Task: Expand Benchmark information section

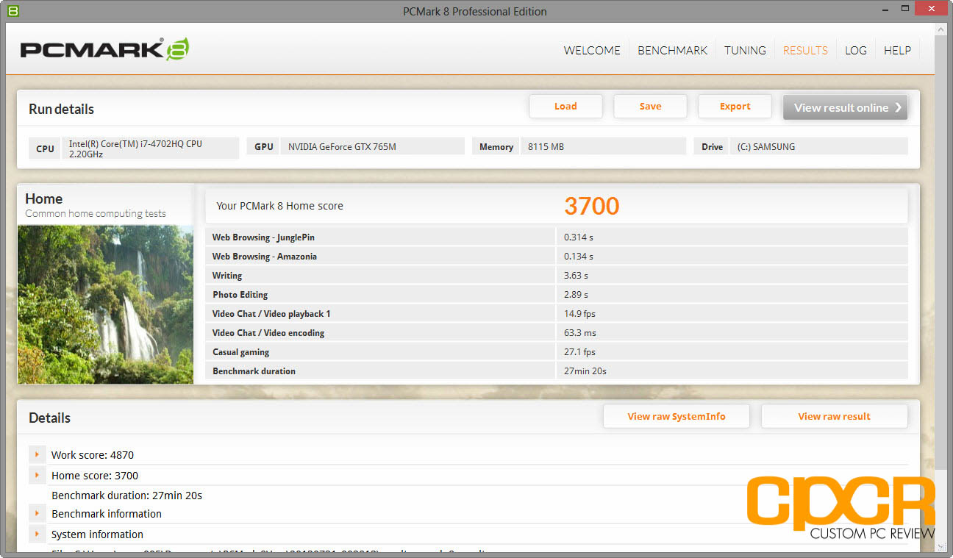Action: click(37, 513)
